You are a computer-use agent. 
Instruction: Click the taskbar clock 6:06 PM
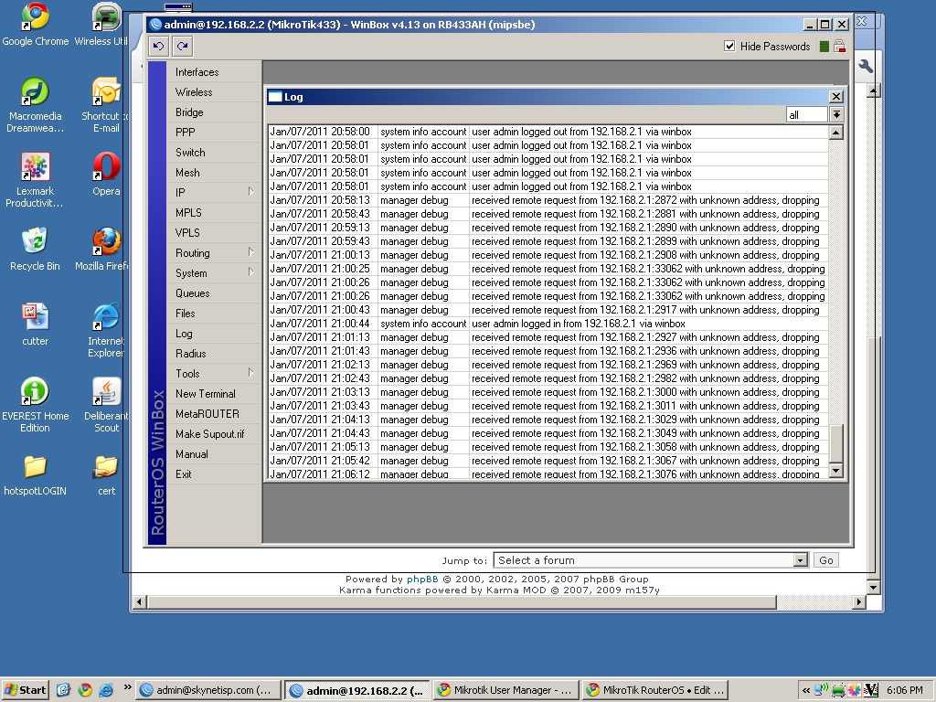coord(904,690)
